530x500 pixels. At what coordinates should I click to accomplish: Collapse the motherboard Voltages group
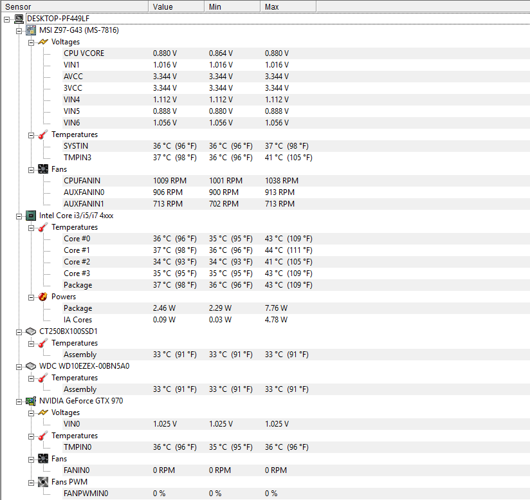(x=31, y=42)
